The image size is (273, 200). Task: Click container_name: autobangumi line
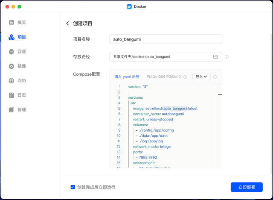click(x=158, y=114)
